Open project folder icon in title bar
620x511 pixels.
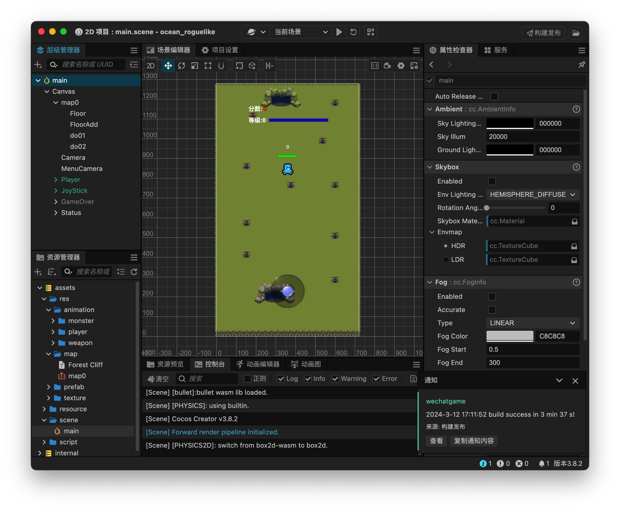tap(576, 33)
